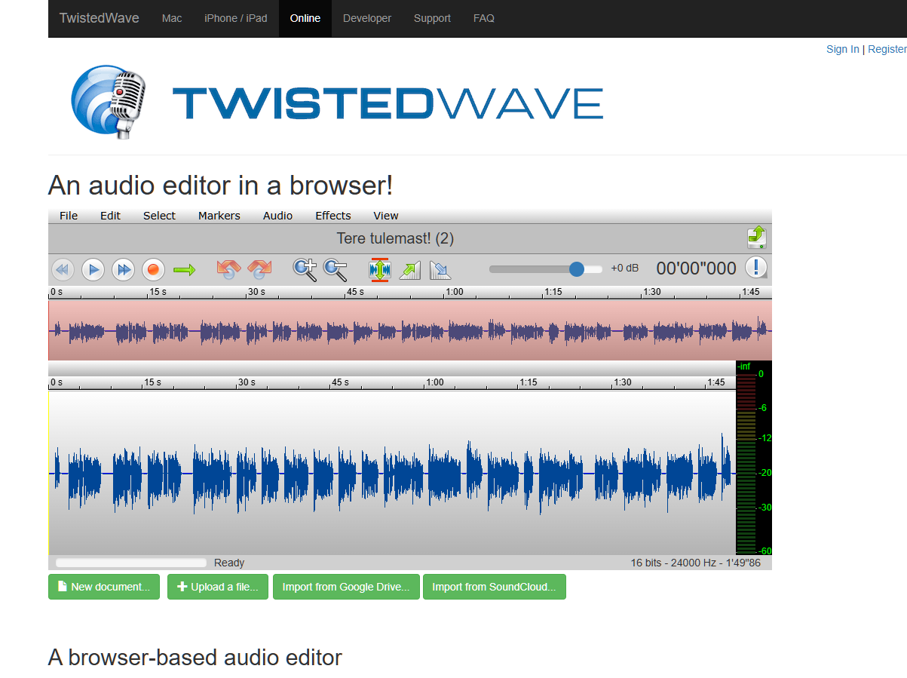The image size is (907, 678).
Task: Click Import from Google Drive button
Action: pos(346,587)
